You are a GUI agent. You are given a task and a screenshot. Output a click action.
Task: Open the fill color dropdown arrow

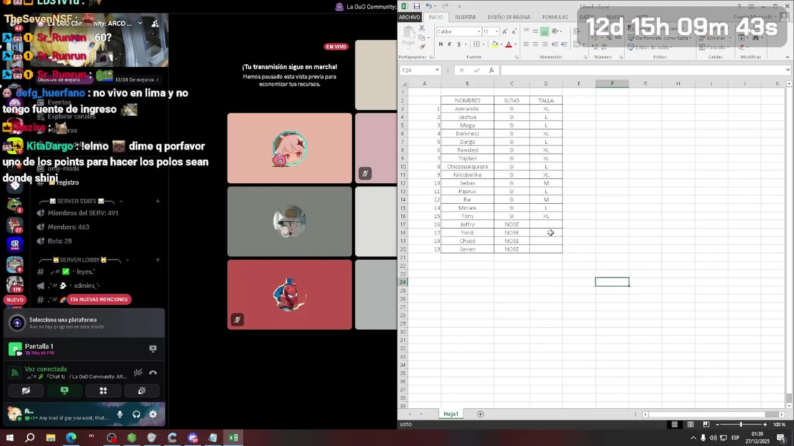501,44
